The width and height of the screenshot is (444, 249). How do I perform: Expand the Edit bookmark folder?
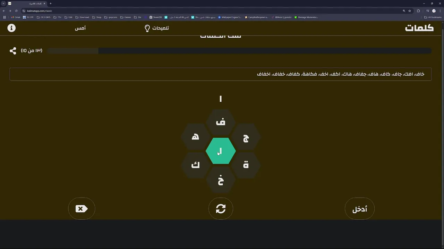(x=68, y=17)
